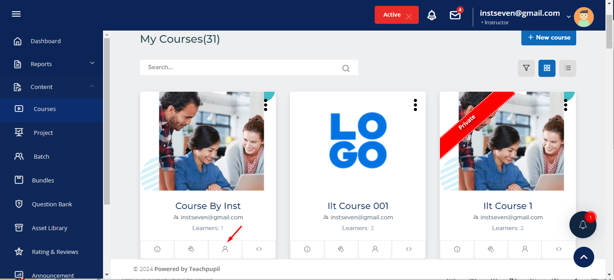Dismiss the red Active status badge

tap(408, 16)
